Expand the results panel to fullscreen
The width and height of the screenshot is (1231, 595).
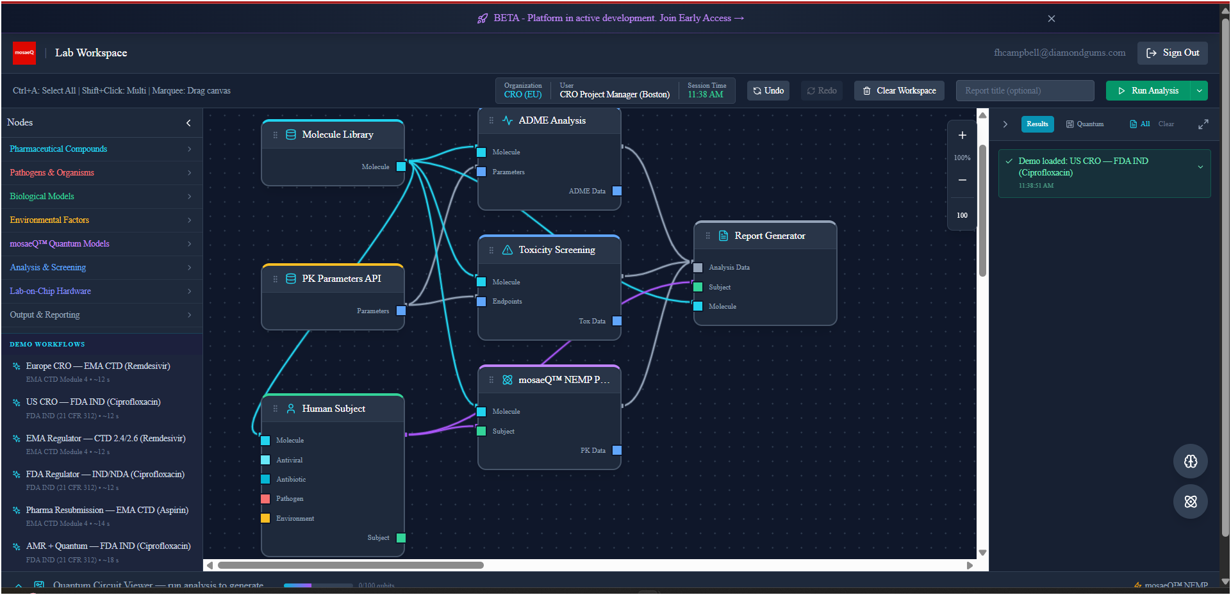(x=1203, y=124)
